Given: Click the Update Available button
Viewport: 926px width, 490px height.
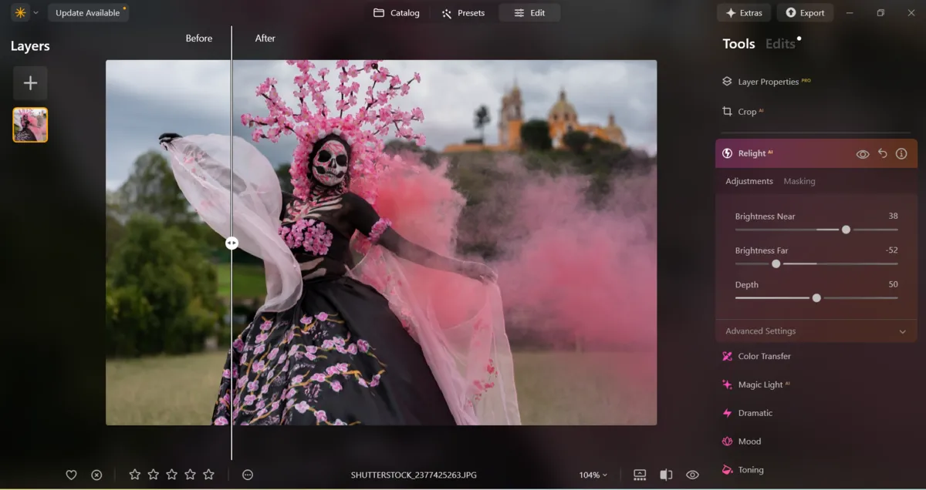Looking at the screenshot, I should tap(88, 12).
